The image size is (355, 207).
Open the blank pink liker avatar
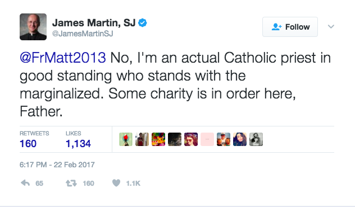tap(207, 139)
